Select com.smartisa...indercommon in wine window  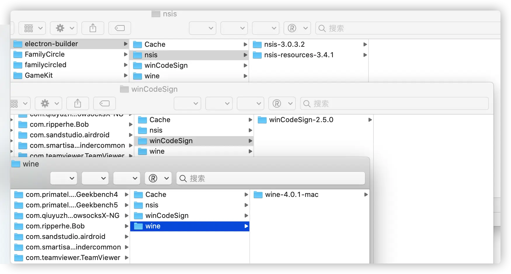click(x=73, y=247)
